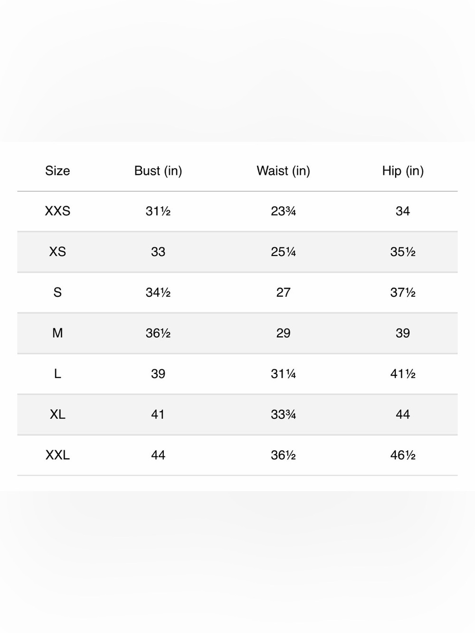Select the Bust (in) column header
The width and height of the screenshot is (475, 633).
158,171
